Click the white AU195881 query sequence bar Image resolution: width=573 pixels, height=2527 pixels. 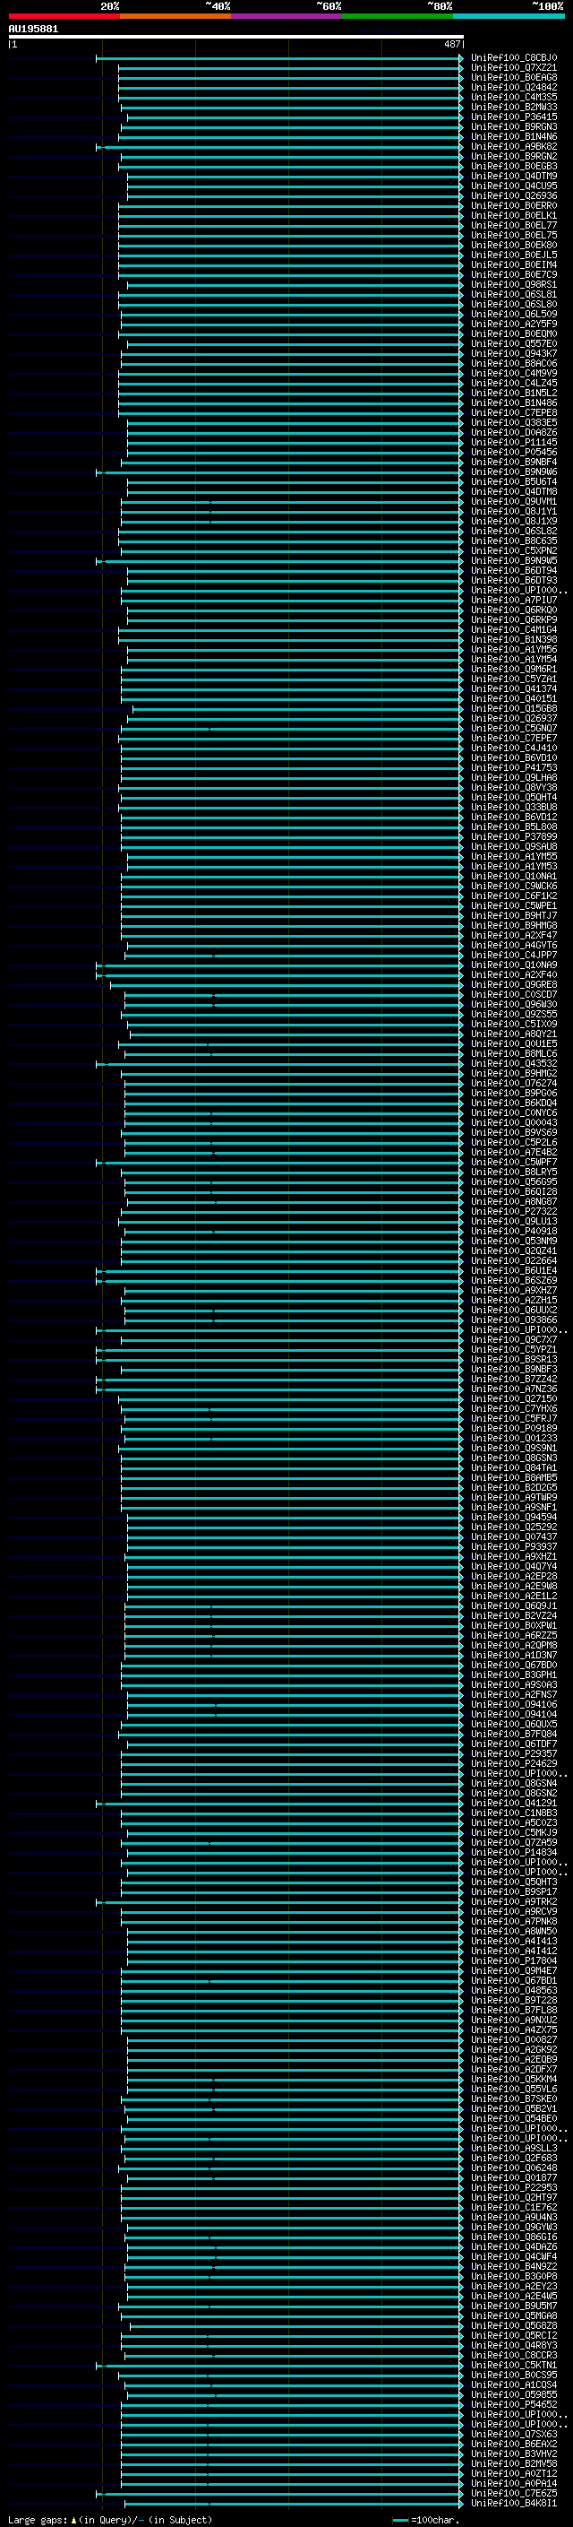[x=236, y=36]
